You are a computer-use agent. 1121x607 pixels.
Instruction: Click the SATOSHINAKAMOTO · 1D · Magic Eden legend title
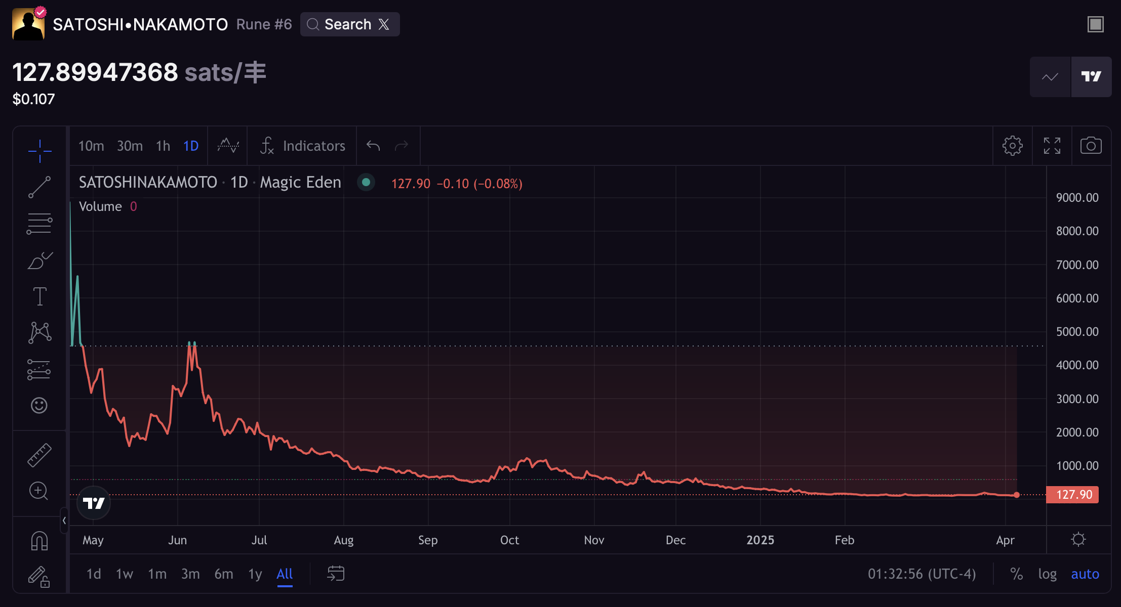(x=210, y=182)
